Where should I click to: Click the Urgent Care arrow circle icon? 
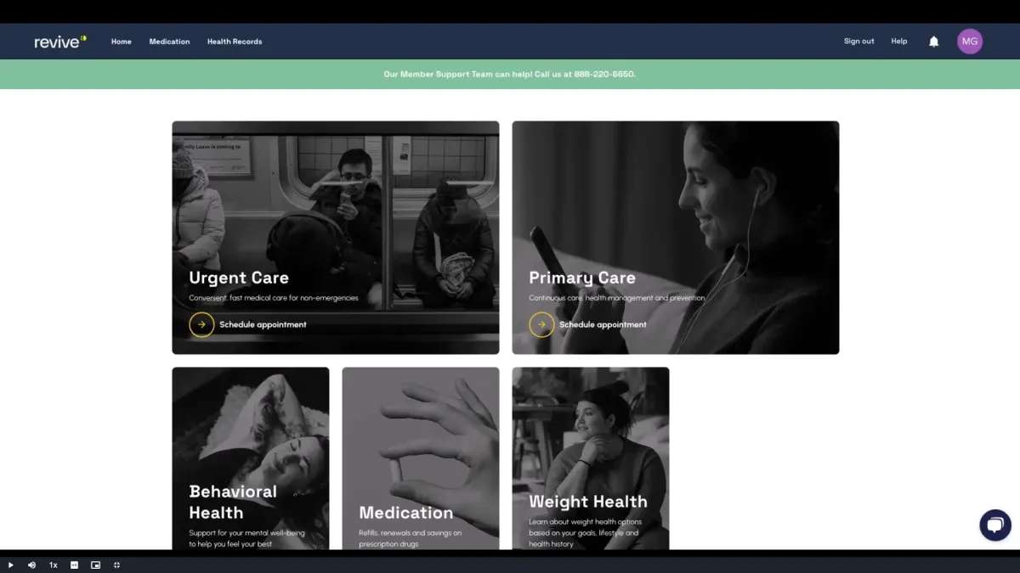[201, 324]
